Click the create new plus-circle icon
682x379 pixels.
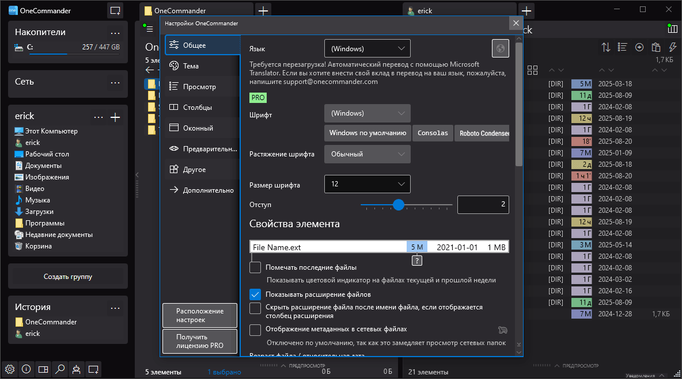click(639, 47)
